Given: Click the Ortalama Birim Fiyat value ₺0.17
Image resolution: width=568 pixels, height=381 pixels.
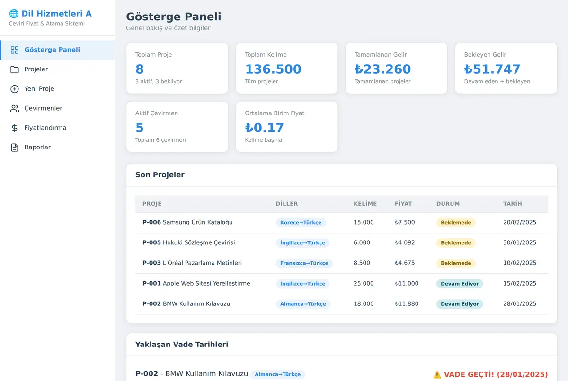Looking at the screenshot, I should (x=264, y=128).
